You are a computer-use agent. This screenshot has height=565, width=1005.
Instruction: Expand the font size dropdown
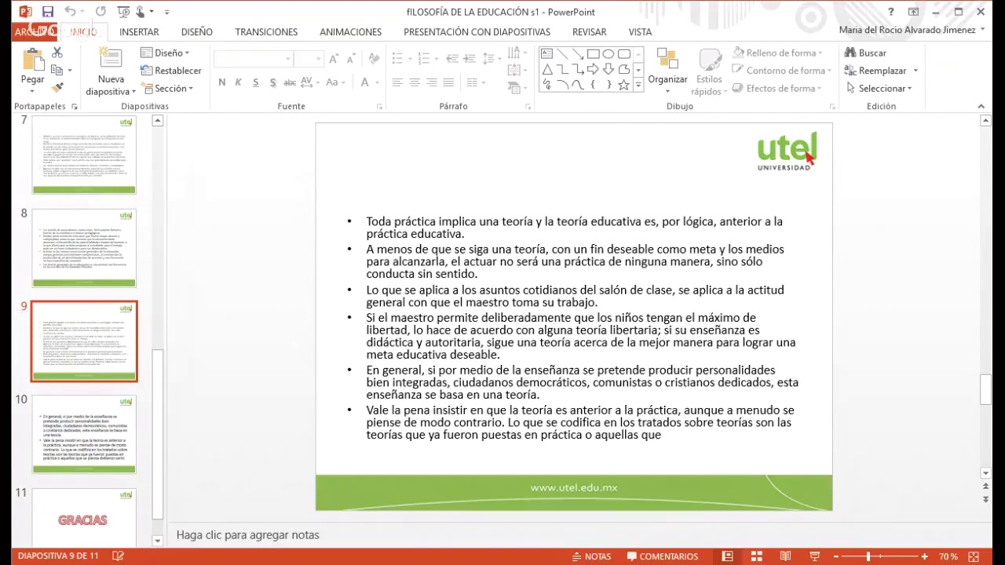[x=319, y=58]
